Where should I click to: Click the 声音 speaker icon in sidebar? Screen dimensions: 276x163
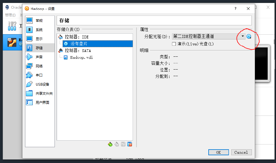click(x=29, y=57)
